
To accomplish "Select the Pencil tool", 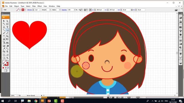I will coord(7,33).
